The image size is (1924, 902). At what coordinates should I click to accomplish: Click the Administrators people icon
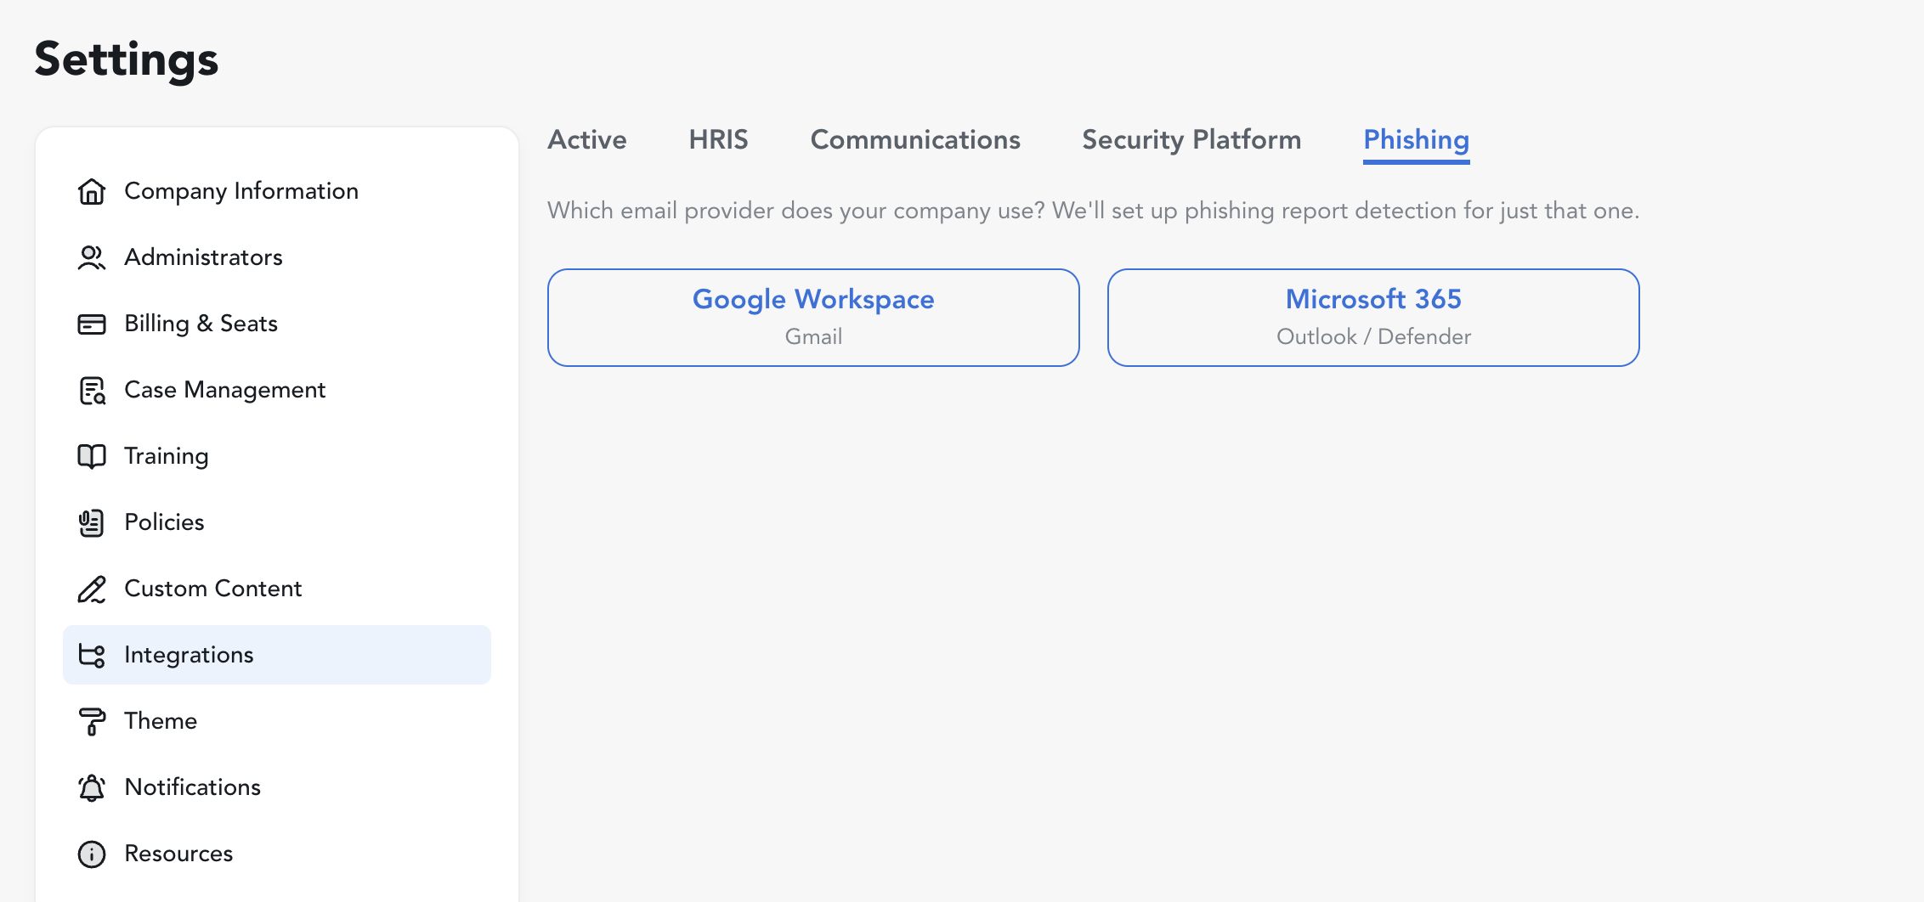[92, 257]
